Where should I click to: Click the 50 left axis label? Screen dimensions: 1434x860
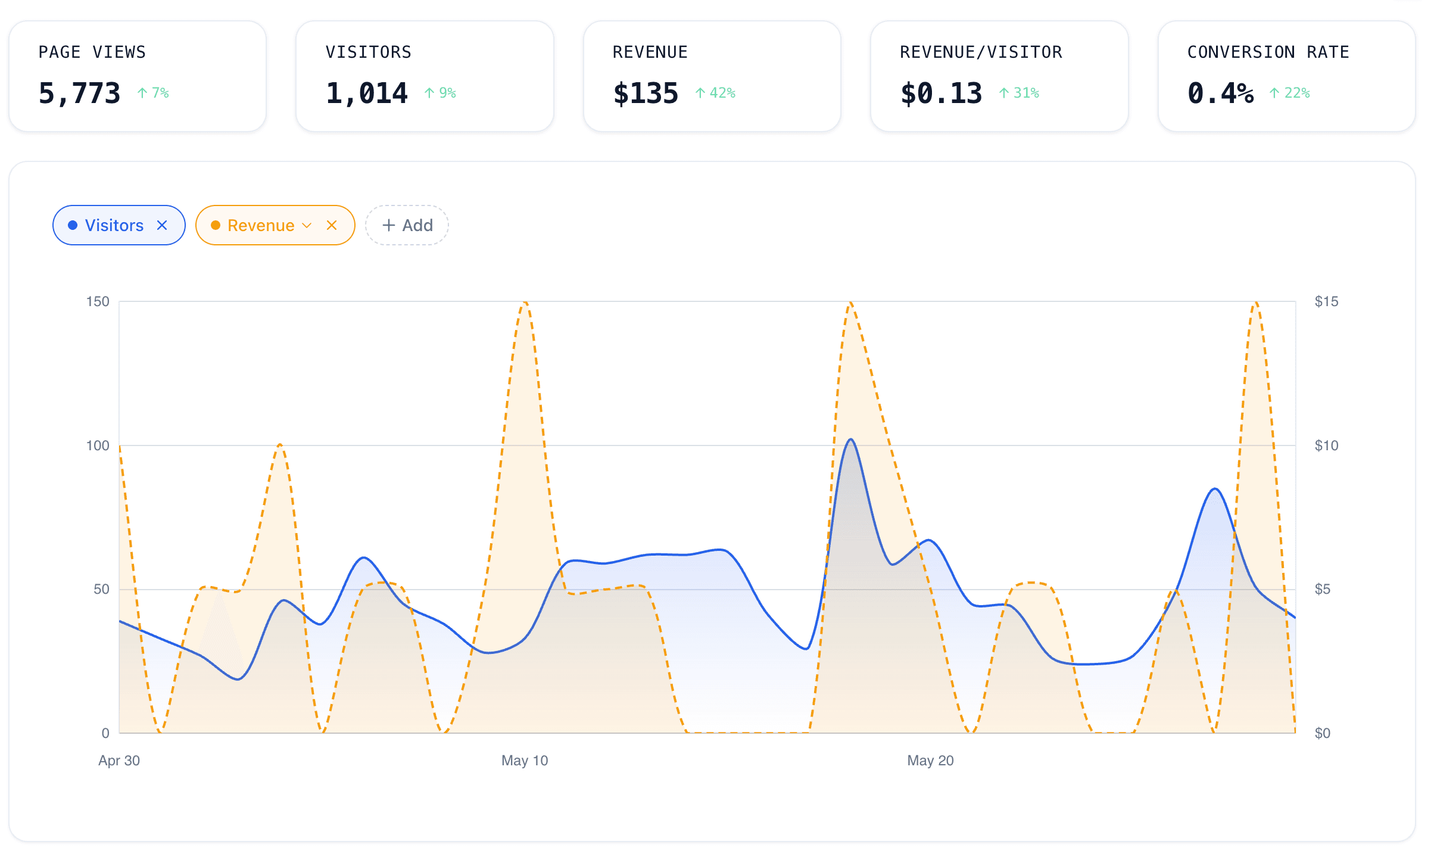point(101,589)
